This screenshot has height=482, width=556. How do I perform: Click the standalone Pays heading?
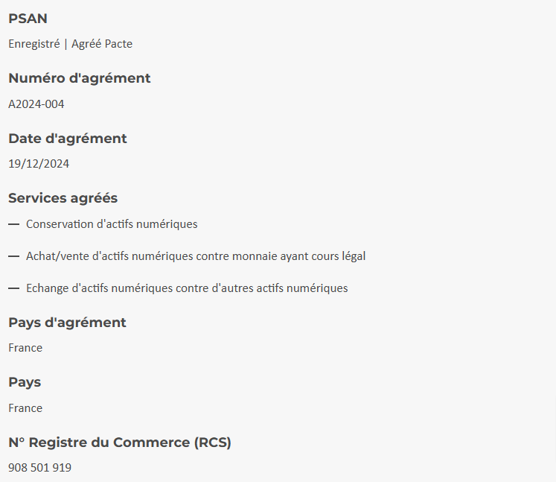point(25,382)
